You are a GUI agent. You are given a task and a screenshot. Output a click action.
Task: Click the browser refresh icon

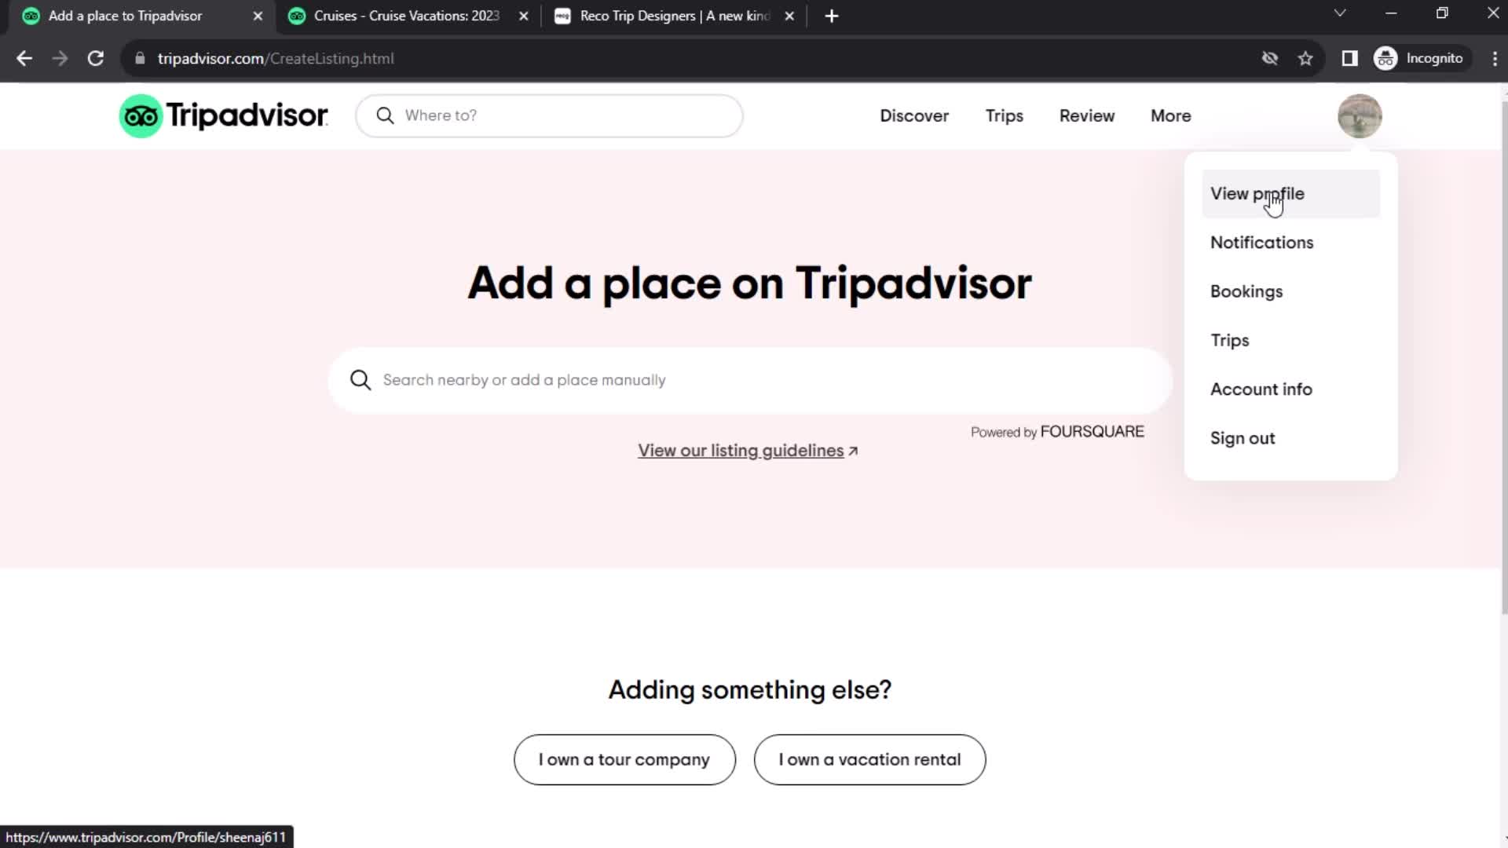94,58
